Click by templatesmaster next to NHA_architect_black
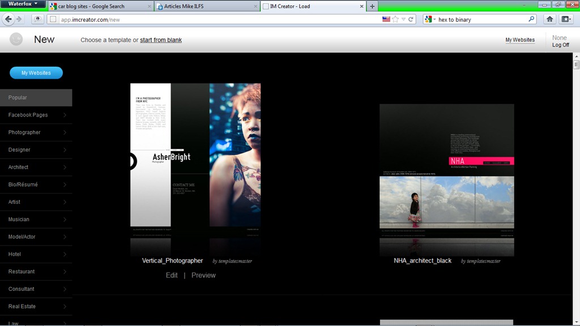Image resolution: width=580 pixels, height=326 pixels. pyautogui.click(x=480, y=261)
